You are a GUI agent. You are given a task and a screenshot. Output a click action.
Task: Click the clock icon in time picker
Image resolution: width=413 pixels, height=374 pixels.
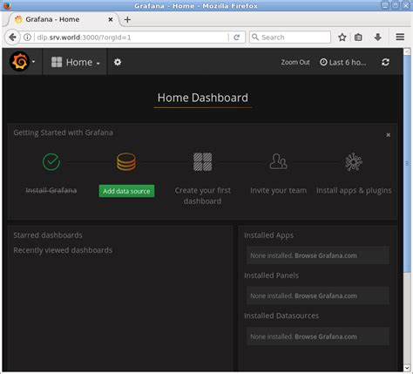(x=323, y=62)
